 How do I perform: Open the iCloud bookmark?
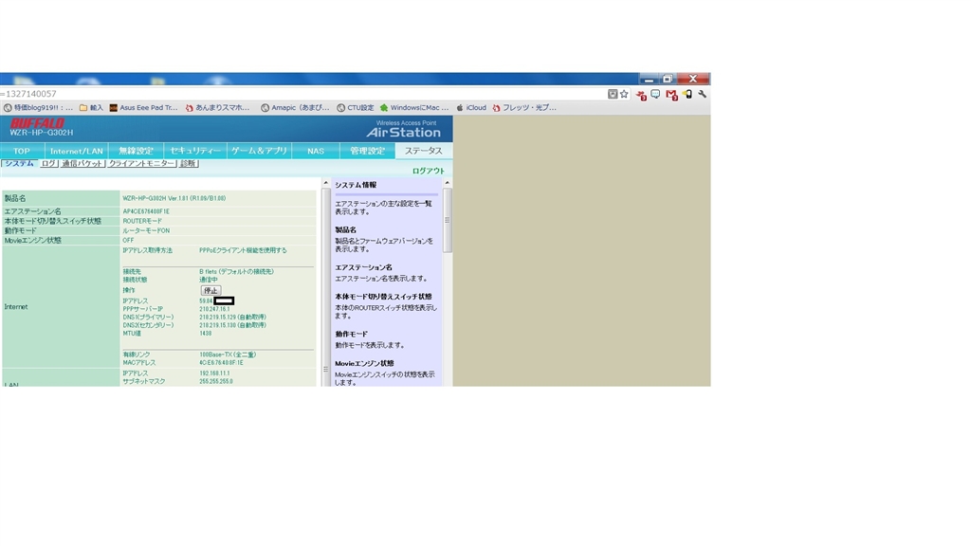coord(471,108)
